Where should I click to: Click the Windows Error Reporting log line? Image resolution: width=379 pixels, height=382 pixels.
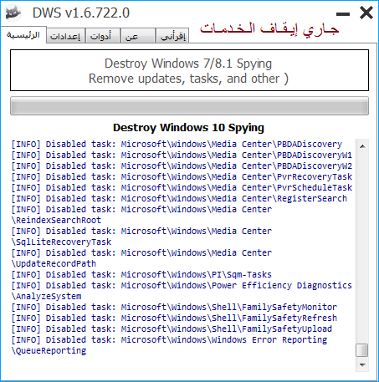click(x=169, y=340)
